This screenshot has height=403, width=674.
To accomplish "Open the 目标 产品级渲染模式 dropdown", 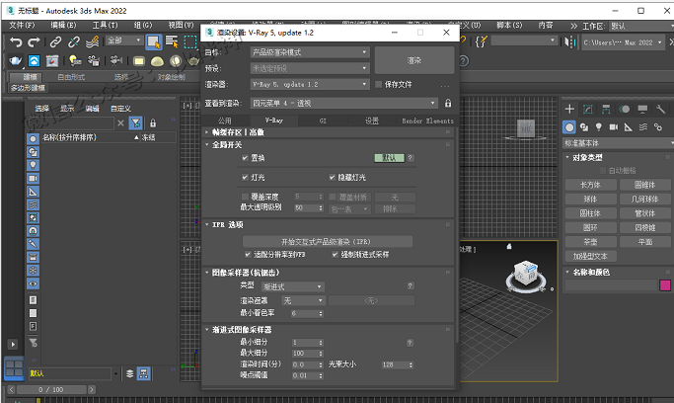I will pyautogui.click(x=310, y=52).
